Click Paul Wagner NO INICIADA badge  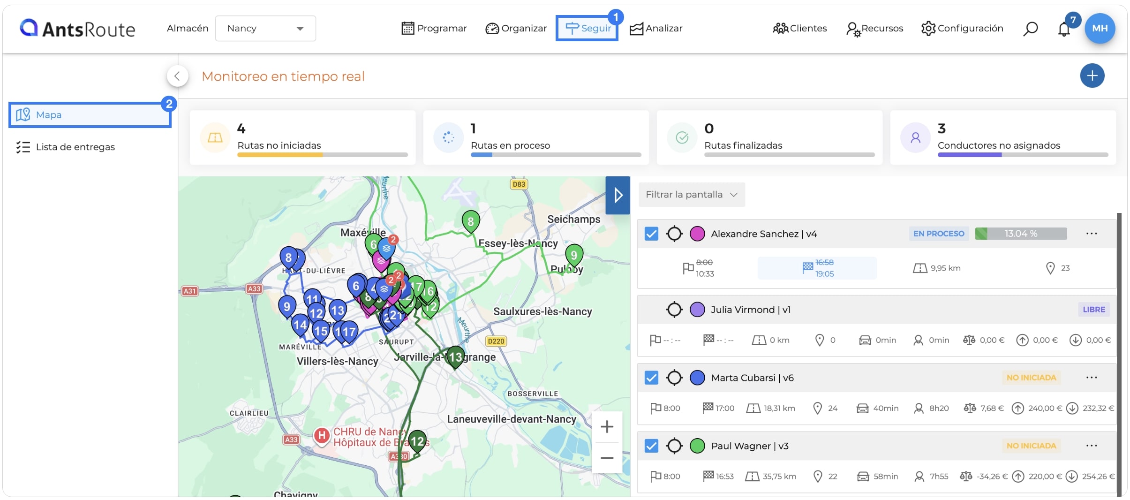[1031, 446]
